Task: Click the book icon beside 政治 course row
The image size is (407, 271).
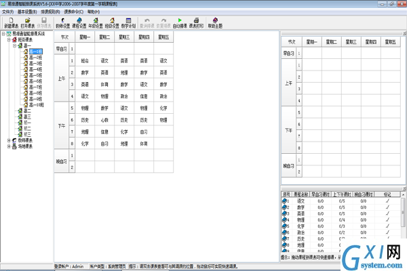Action: (x=284, y=232)
